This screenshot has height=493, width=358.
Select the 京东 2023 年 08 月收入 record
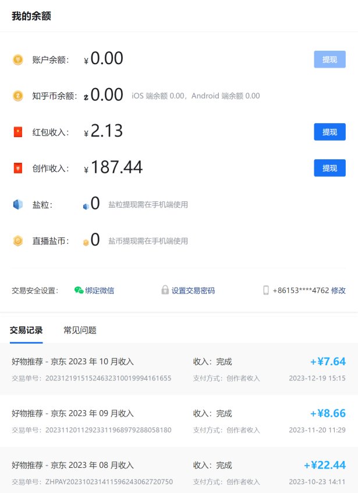click(x=179, y=470)
